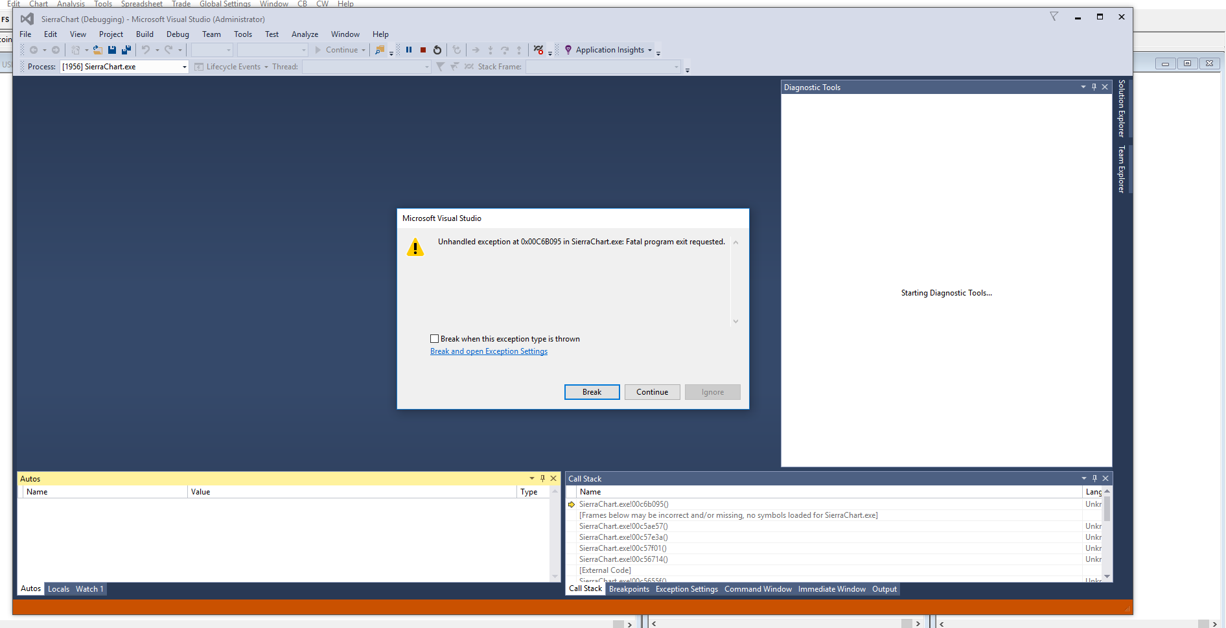Open the Solution Explorer side tab
The image size is (1226, 628).
[1122, 108]
